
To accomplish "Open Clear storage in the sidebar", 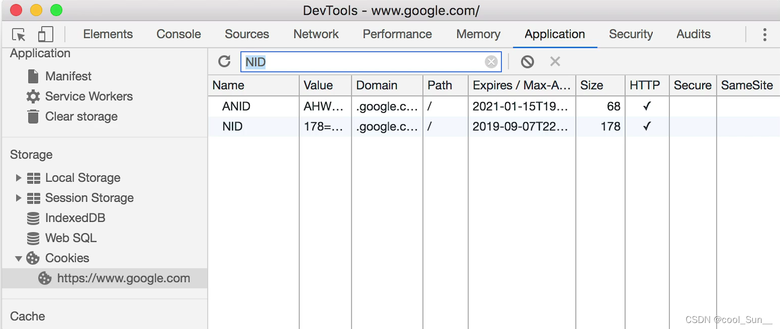I will 81,117.
